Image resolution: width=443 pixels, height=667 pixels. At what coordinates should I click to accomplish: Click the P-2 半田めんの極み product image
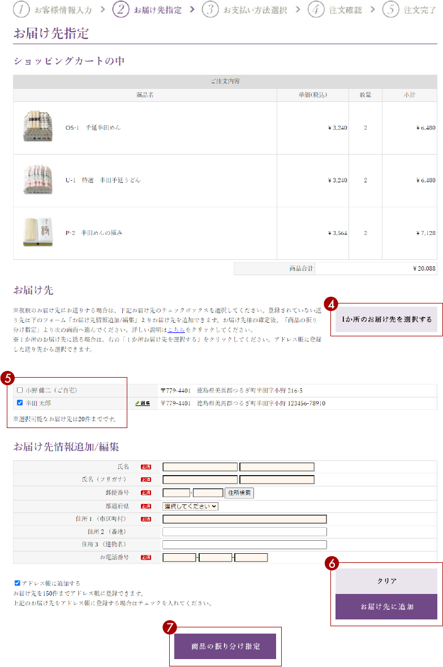click(37, 232)
